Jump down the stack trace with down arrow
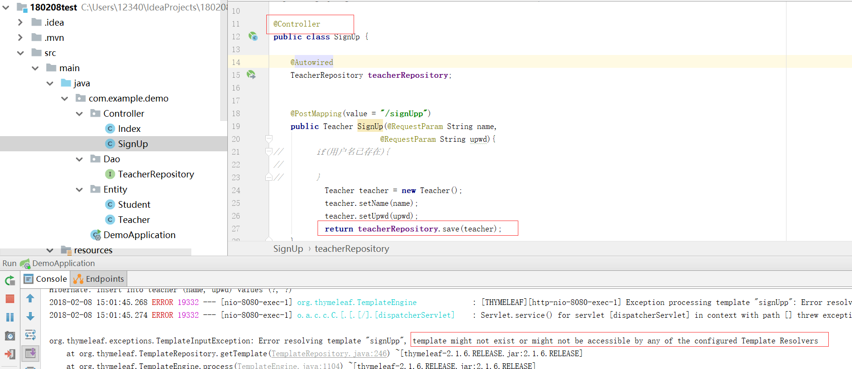852x369 pixels. [x=30, y=316]
